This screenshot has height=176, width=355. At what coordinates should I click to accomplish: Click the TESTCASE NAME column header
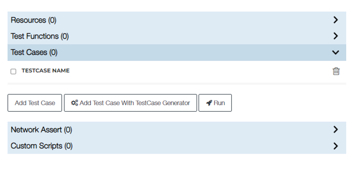point(45,70)
